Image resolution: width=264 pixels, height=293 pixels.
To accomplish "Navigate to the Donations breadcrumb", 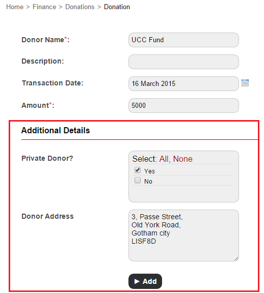I will pos(80,7).
